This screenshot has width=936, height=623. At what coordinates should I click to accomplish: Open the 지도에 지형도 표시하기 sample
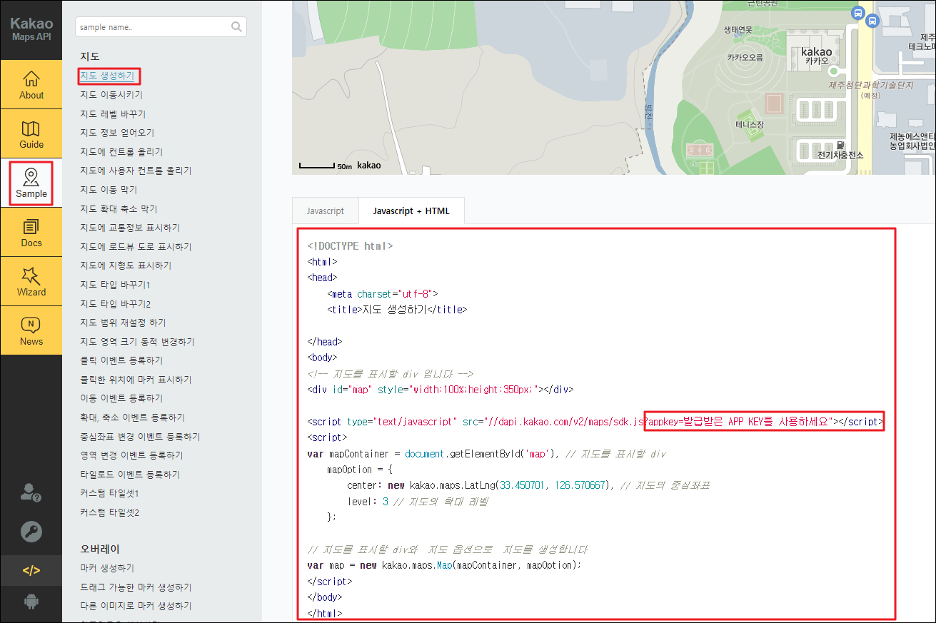[x=126, y=265]
